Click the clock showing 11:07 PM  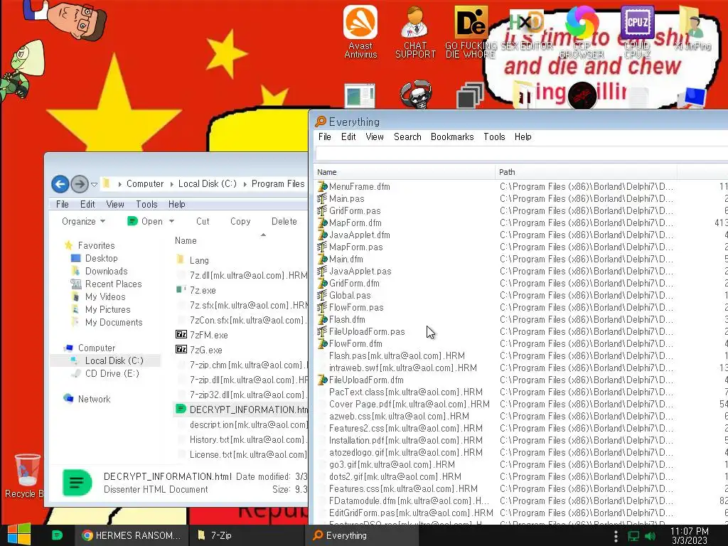click(689, 535)
